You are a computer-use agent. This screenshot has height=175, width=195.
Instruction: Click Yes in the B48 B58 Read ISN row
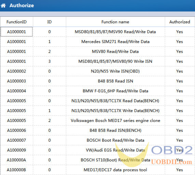pyautogui.click(x=180, y=81)
